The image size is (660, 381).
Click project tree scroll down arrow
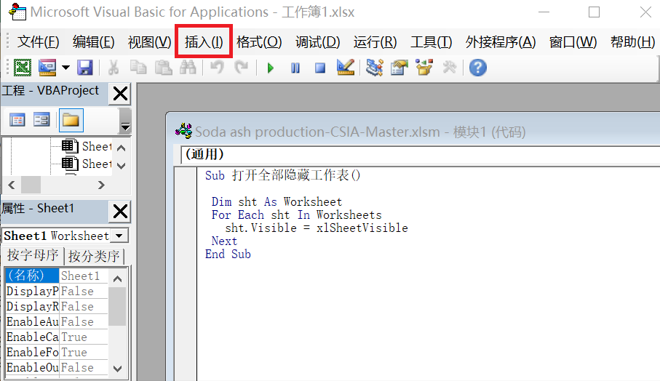(x=122, y=166)
